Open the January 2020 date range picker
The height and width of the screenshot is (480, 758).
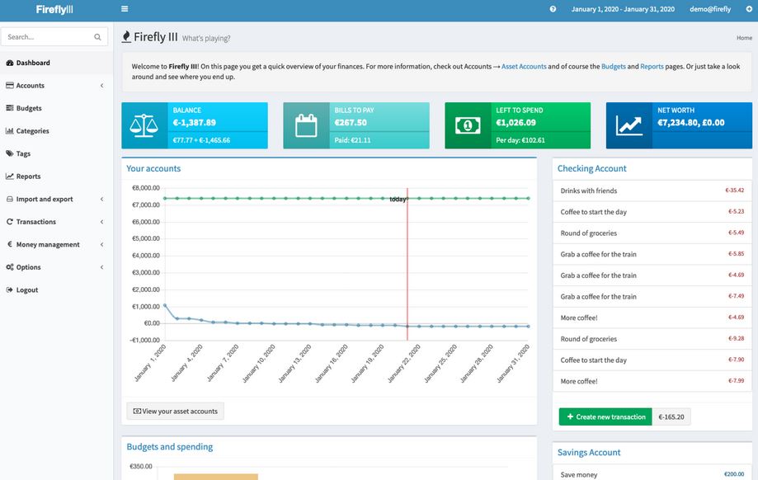pos(623,9)
